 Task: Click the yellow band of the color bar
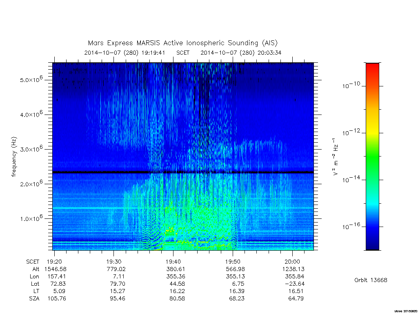coord(372,128)
